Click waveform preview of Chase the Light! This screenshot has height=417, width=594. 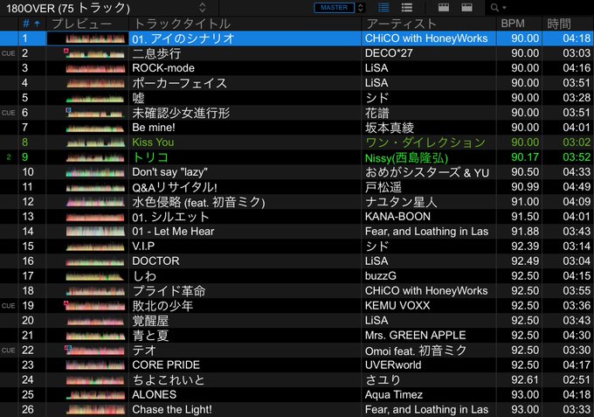95,409
